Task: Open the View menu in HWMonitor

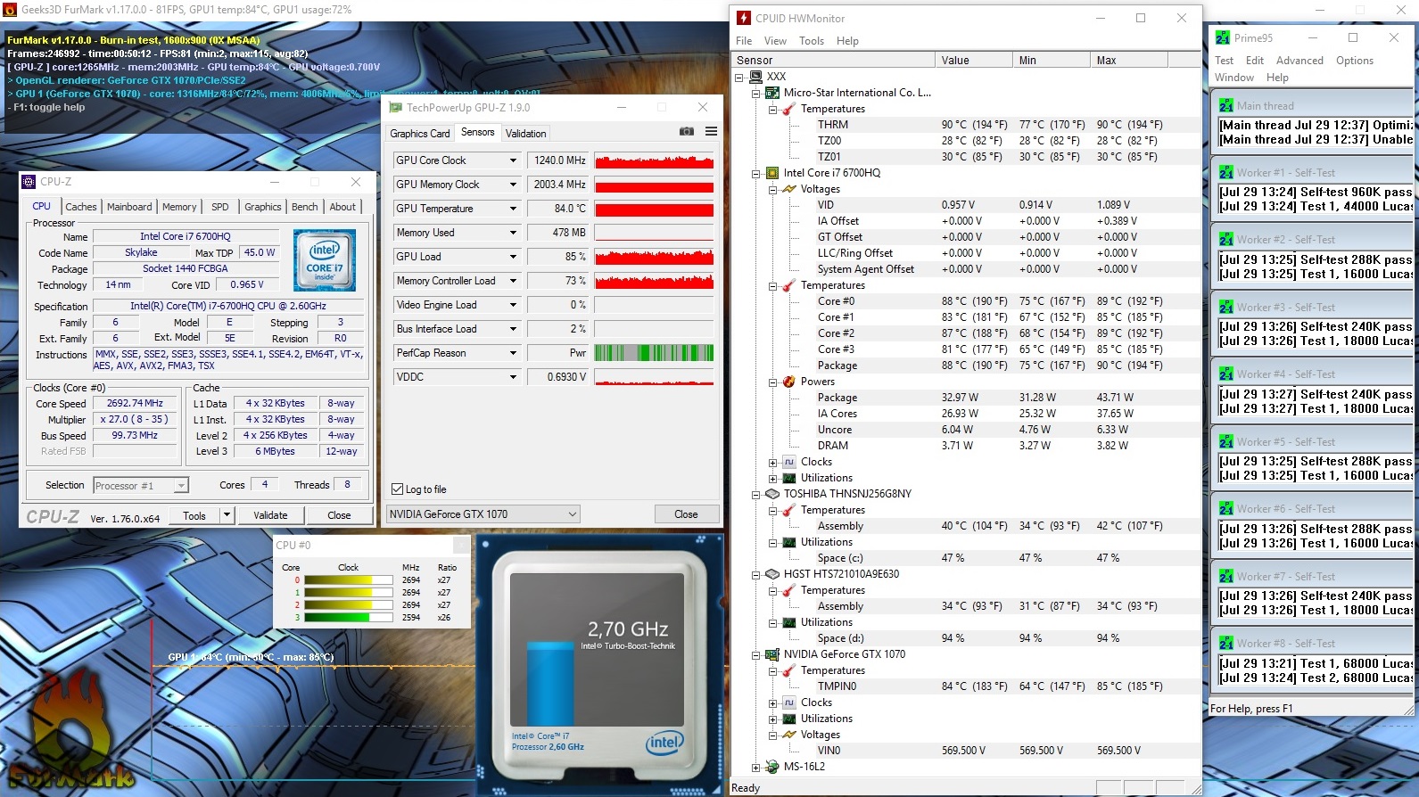Action: [x=775, y=41]
